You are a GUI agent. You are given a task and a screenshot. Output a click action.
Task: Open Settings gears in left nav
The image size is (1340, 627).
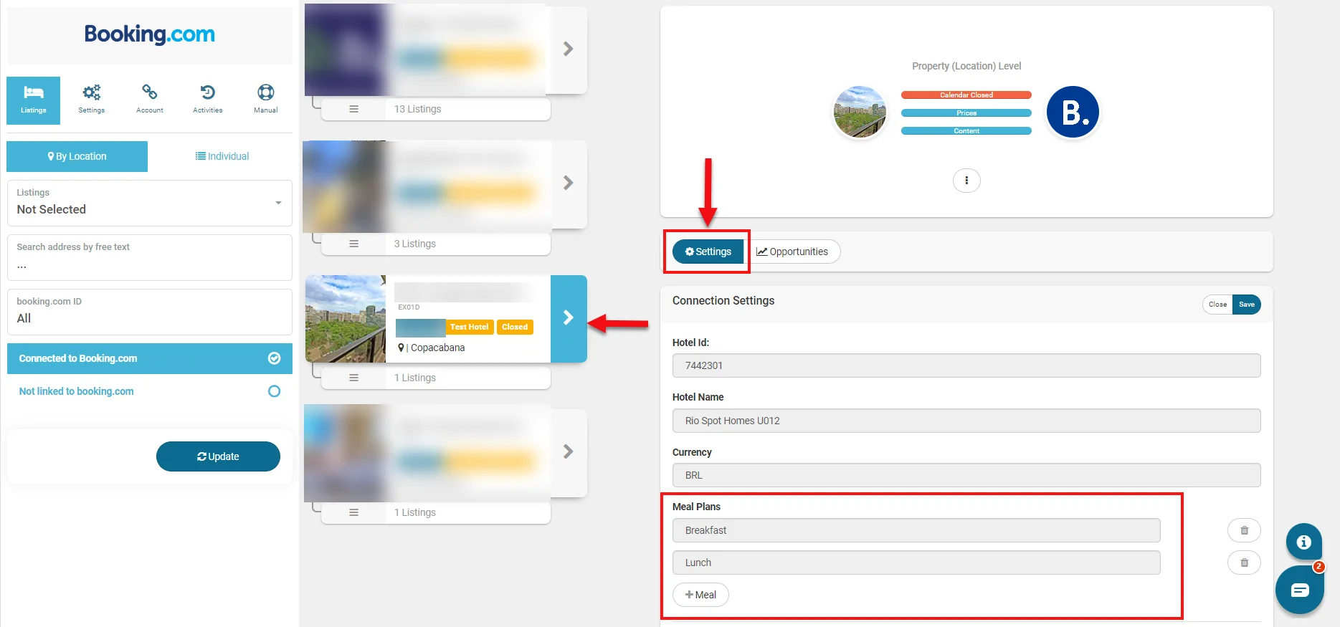[x=92, y=100]
